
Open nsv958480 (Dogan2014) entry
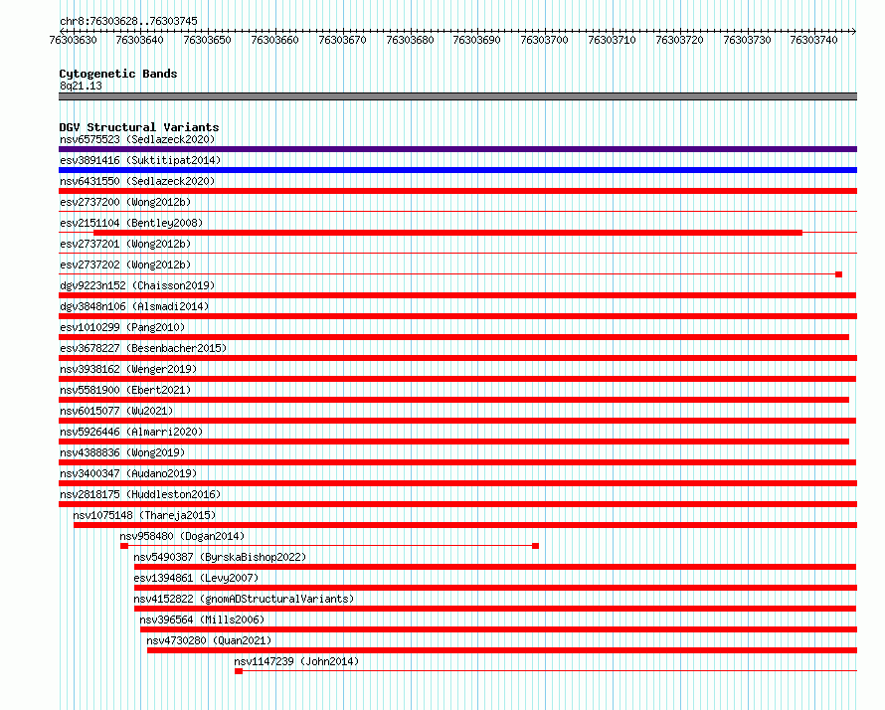pos(182,536)
